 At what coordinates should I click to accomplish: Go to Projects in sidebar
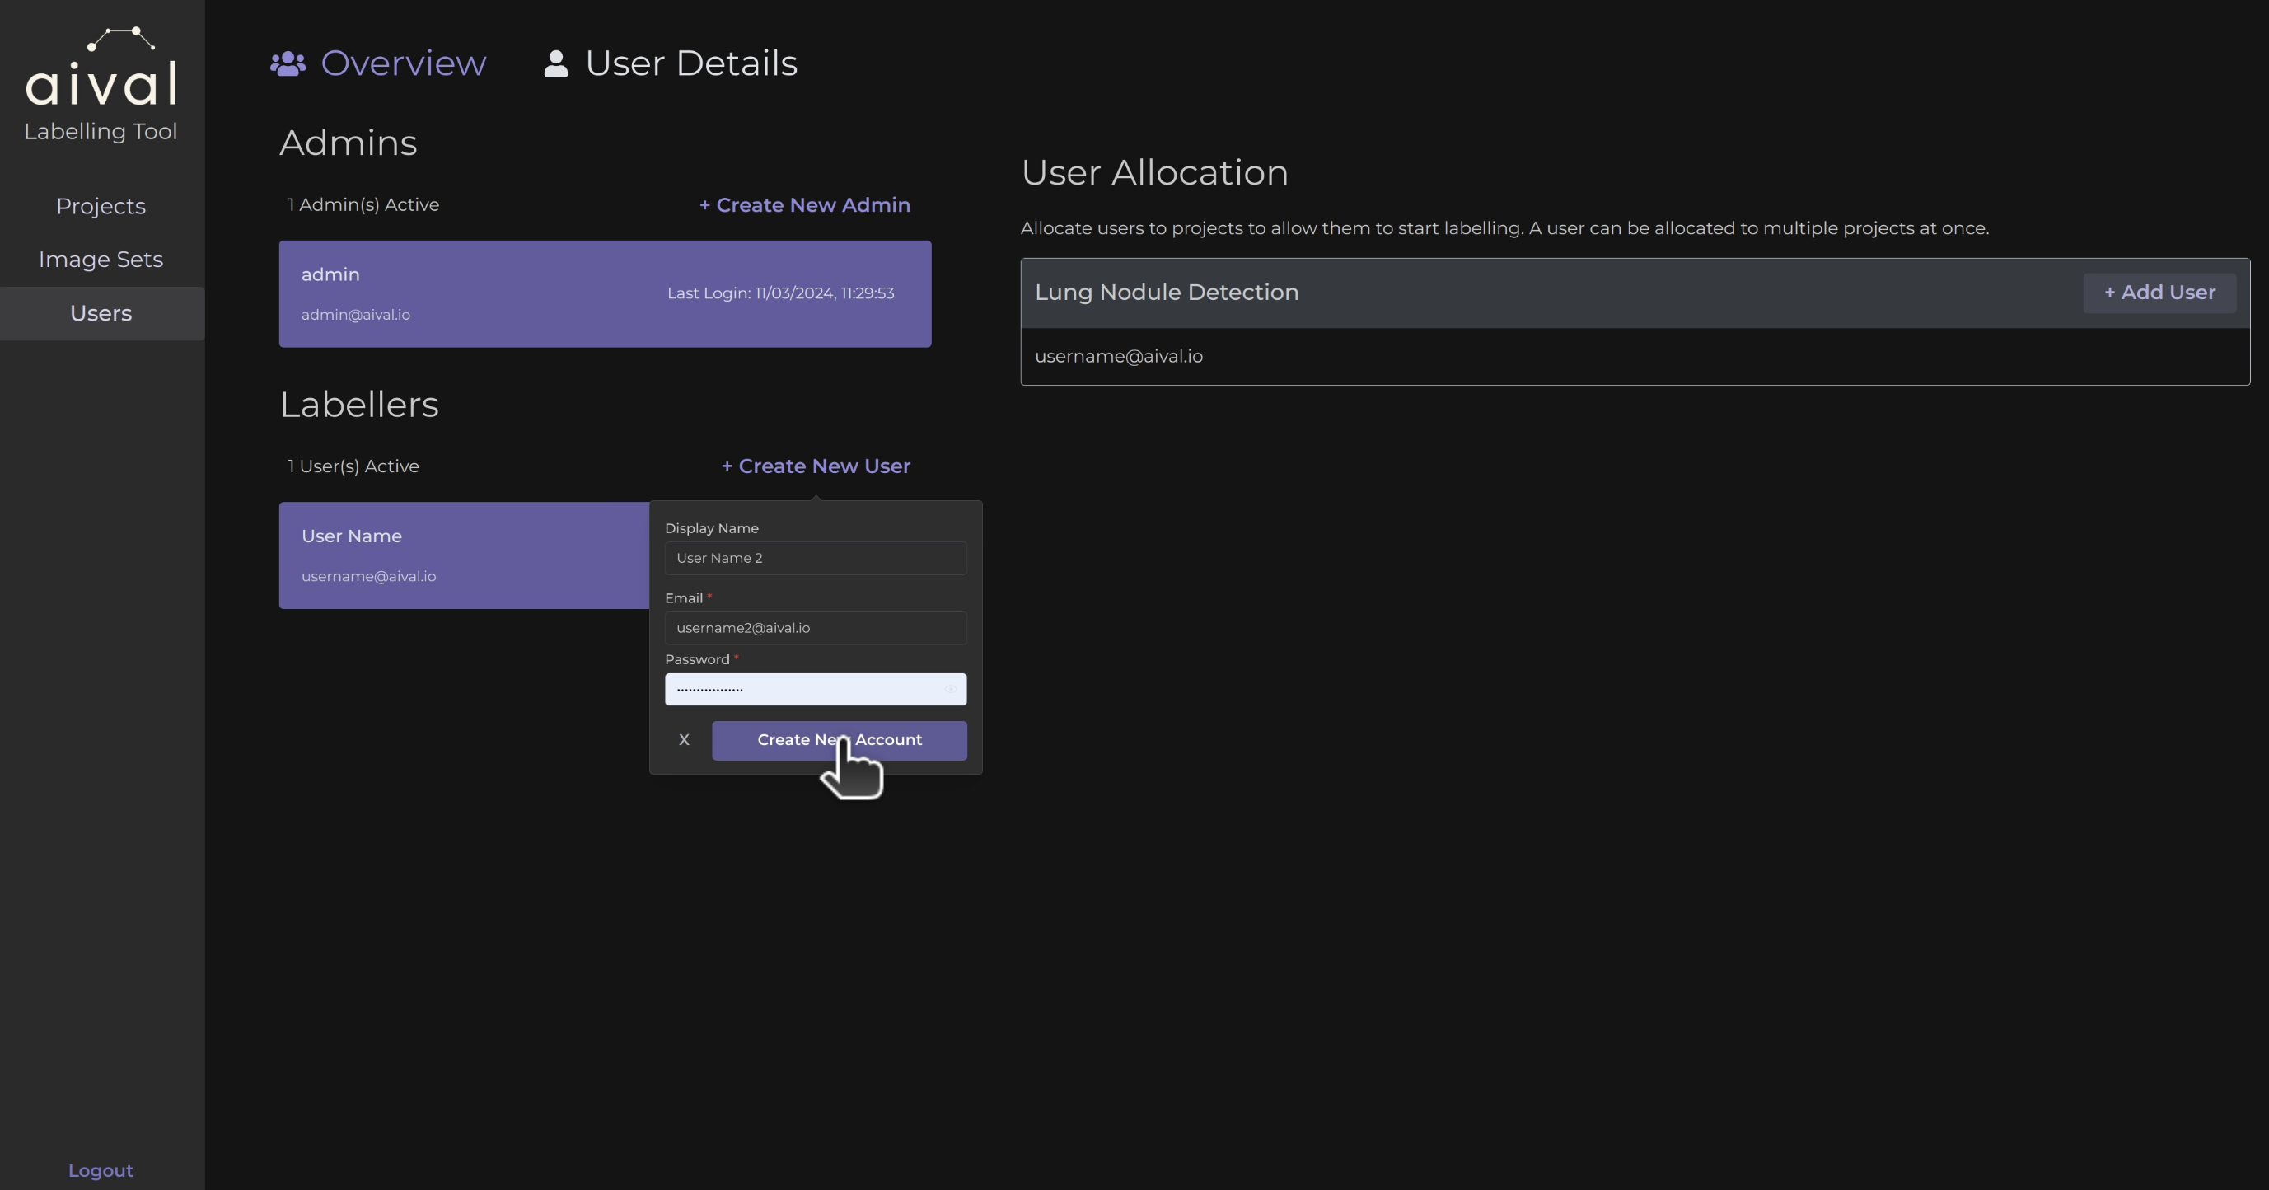[101, 206]
